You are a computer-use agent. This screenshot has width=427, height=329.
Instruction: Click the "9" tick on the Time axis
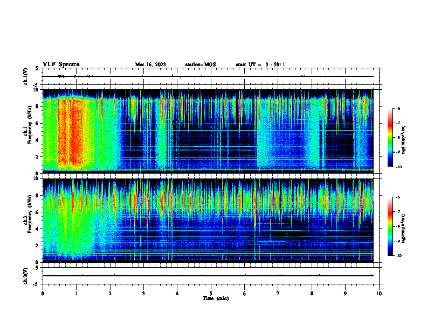click(x=345, y=294)
